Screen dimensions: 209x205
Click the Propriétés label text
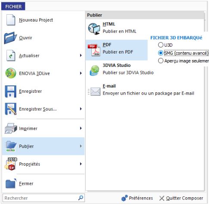(x=29, y=164)
